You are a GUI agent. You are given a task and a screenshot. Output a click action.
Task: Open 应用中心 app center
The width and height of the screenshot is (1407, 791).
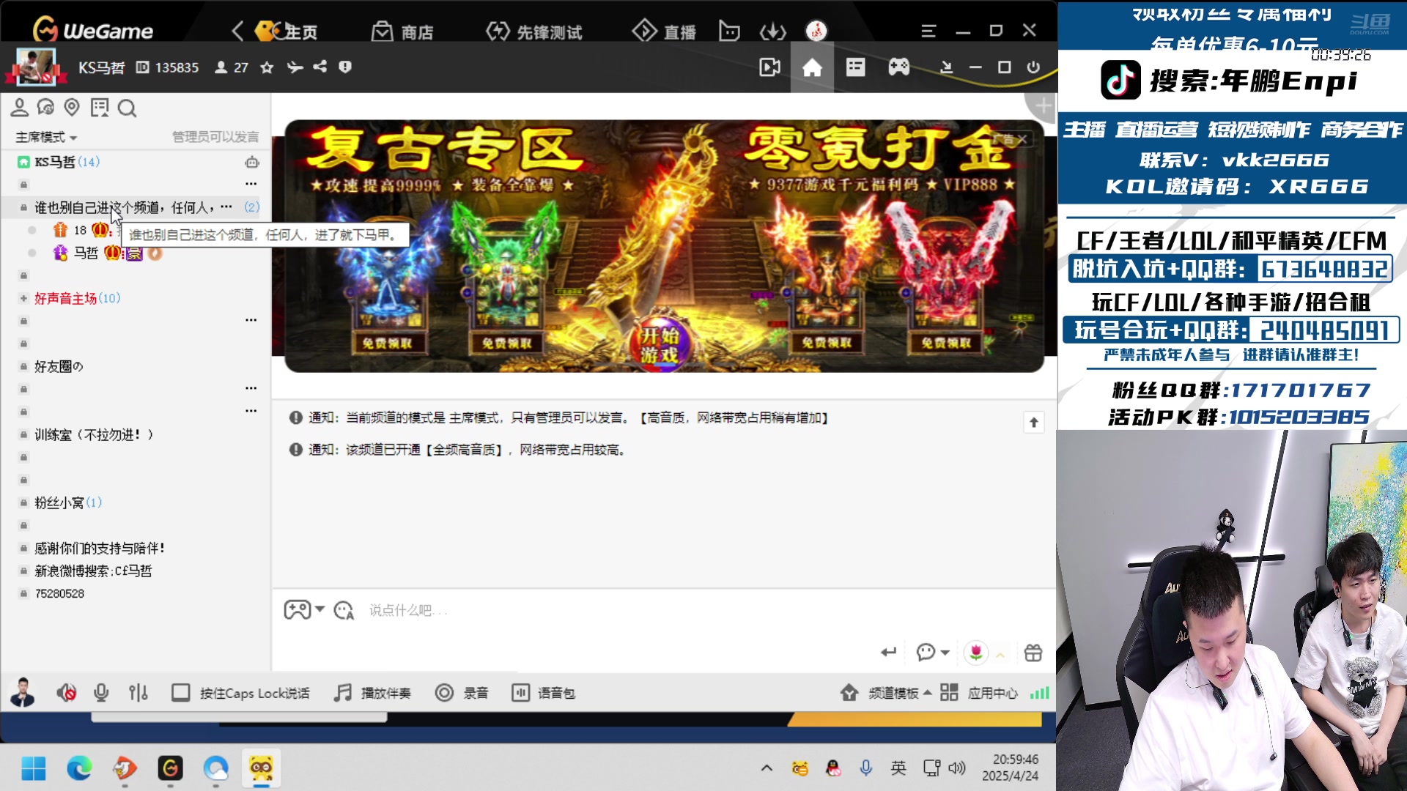(979, 693)
